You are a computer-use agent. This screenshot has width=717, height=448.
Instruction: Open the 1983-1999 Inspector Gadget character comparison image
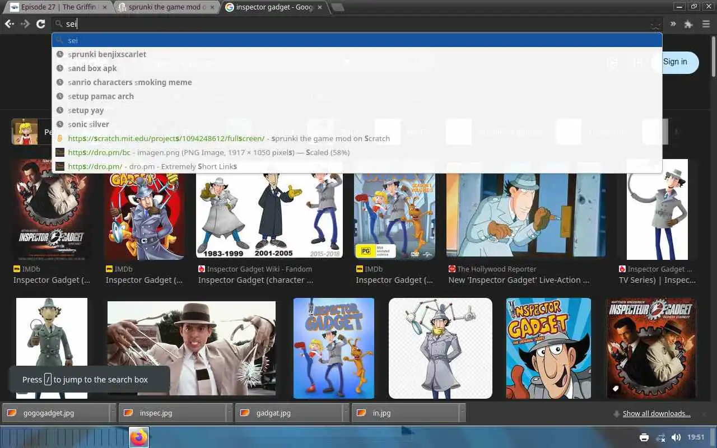(x=269, y=216)
